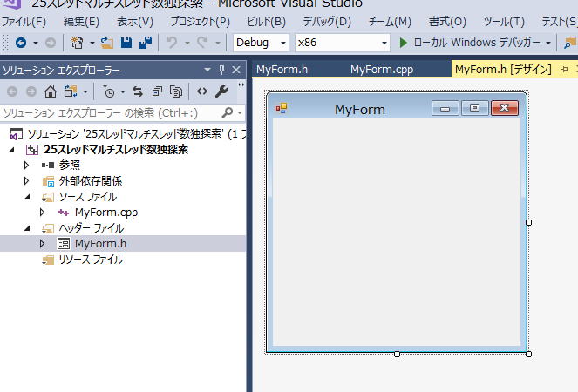578x392 pixels.
Task: Click the New Project toolbar icon
Action: coord(77,43)
